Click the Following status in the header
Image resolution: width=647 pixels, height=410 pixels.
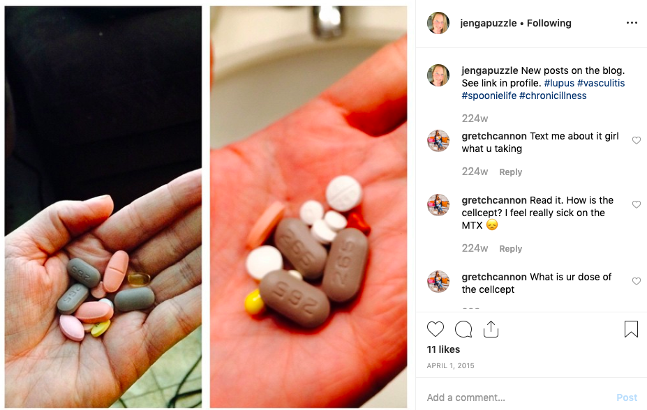(549, 23)
